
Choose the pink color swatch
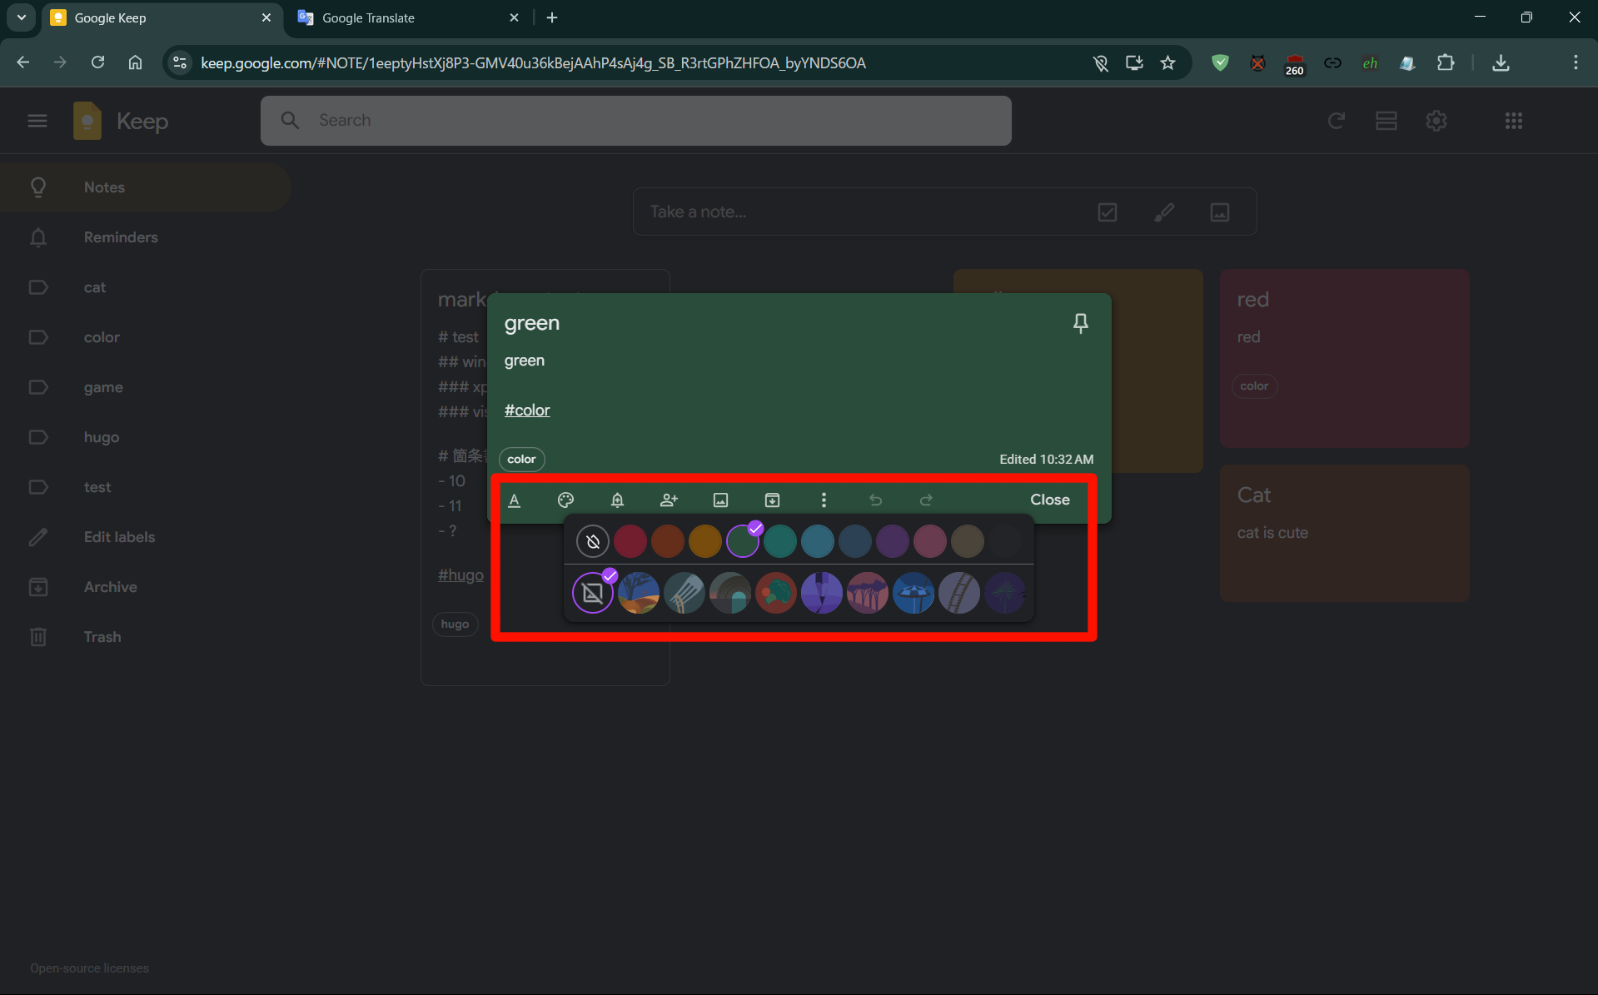(x=930, y=541)
